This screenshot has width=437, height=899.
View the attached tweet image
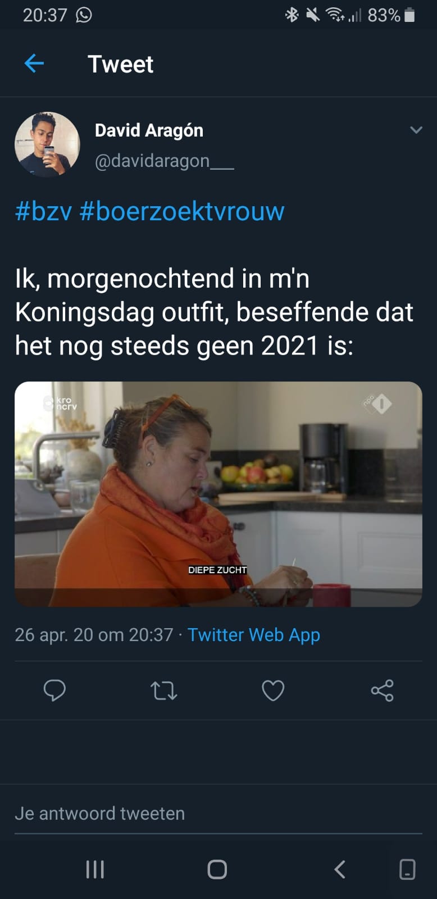(x=218, y=494)
